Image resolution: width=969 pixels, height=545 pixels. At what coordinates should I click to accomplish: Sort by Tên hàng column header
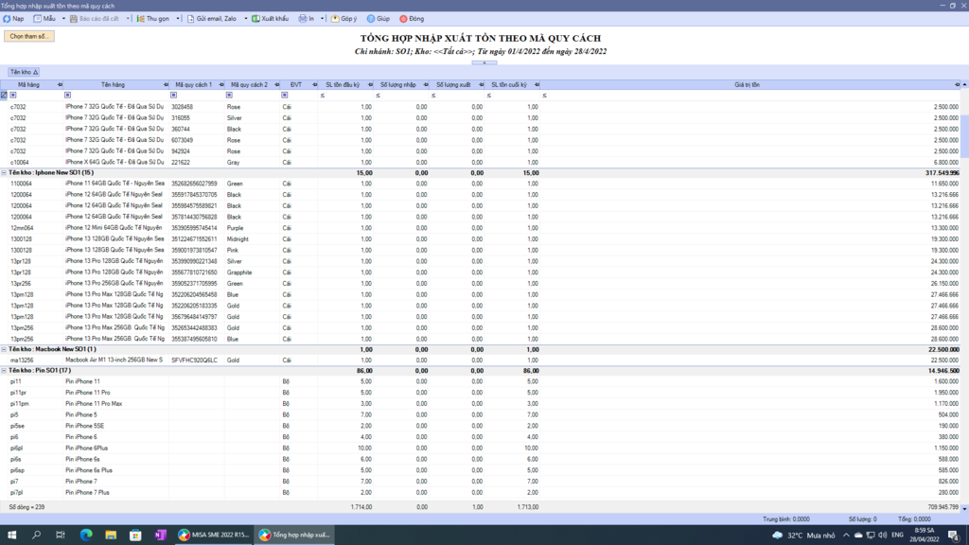tap(114, 84)
